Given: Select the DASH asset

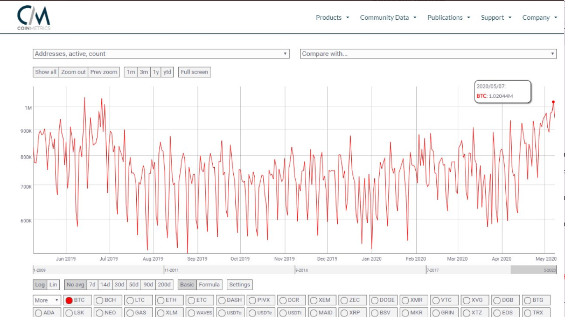Looking at the screenshot, I should (x=230, y=300).
